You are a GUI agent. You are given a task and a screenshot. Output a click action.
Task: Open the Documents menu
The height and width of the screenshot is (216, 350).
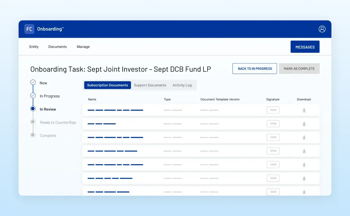[x=58, y=47]
